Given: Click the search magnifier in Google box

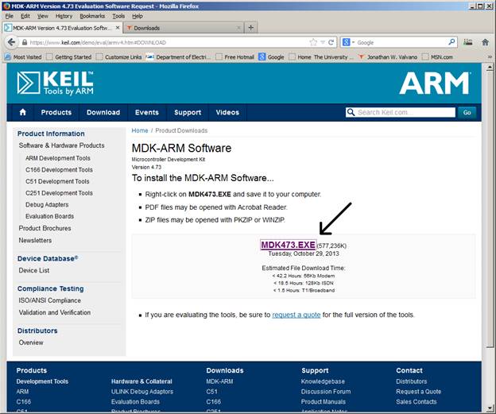Looking at the screenshot, I should [451, 42].
